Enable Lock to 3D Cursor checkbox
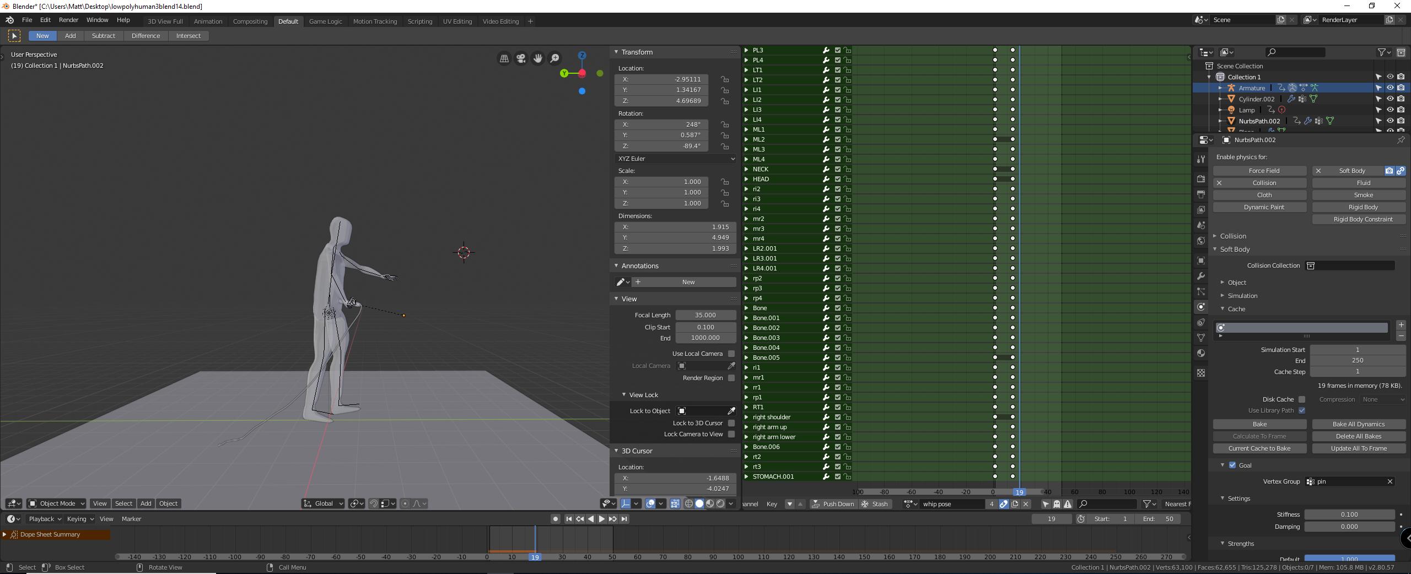The image size is (1411, 574). tap(731, 423)
